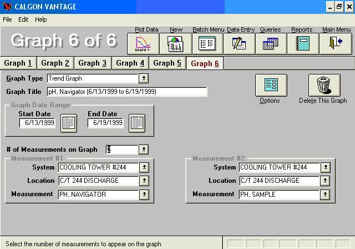Open the End Date calendar picker
This screenshot has height=249, width=355.
tap(137, 123)
